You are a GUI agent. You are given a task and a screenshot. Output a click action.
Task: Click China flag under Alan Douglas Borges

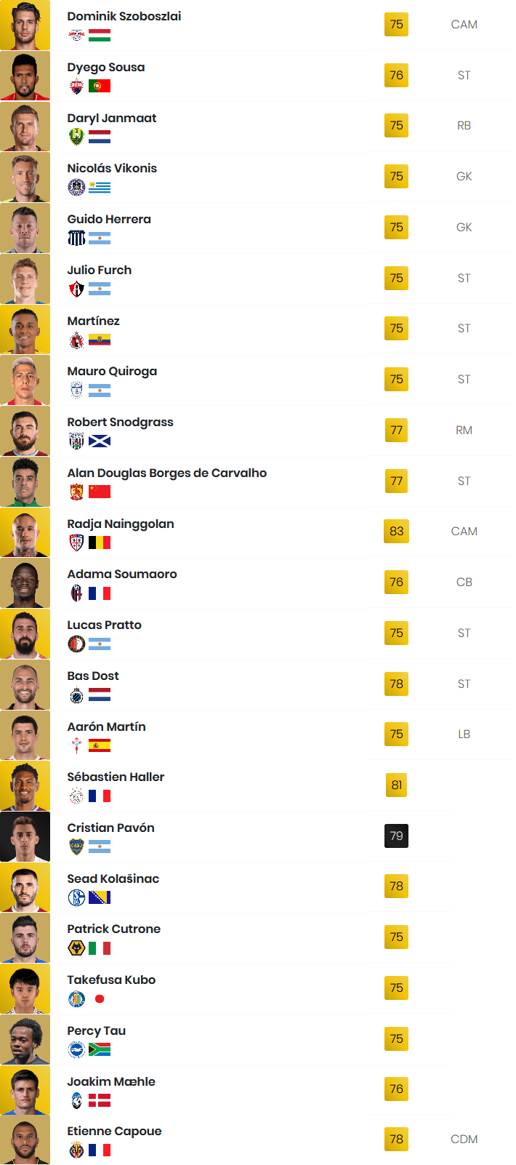(x=100, y=492)
